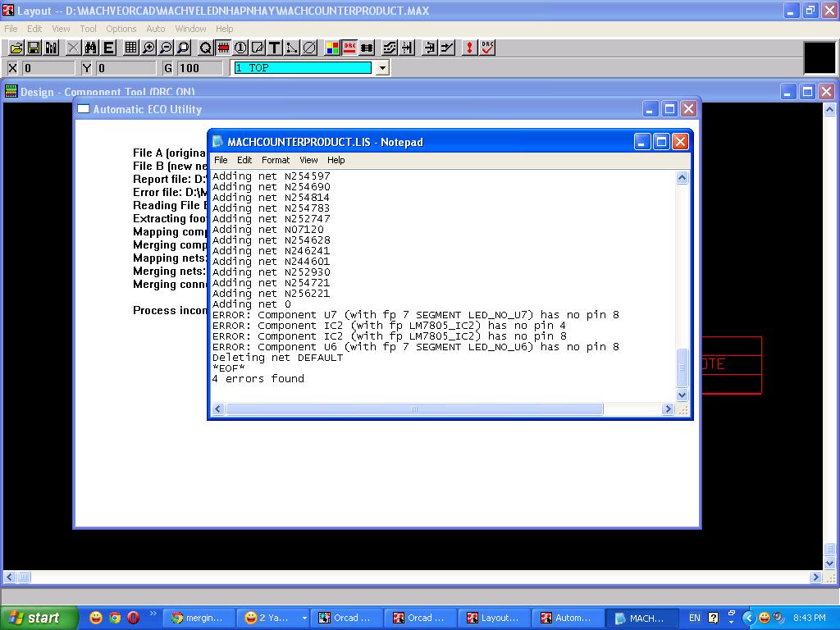Image resolution: width=840 pixels, height=630 pixels.
Task: Open Layout's Auto menu
Action: point(155,29)
